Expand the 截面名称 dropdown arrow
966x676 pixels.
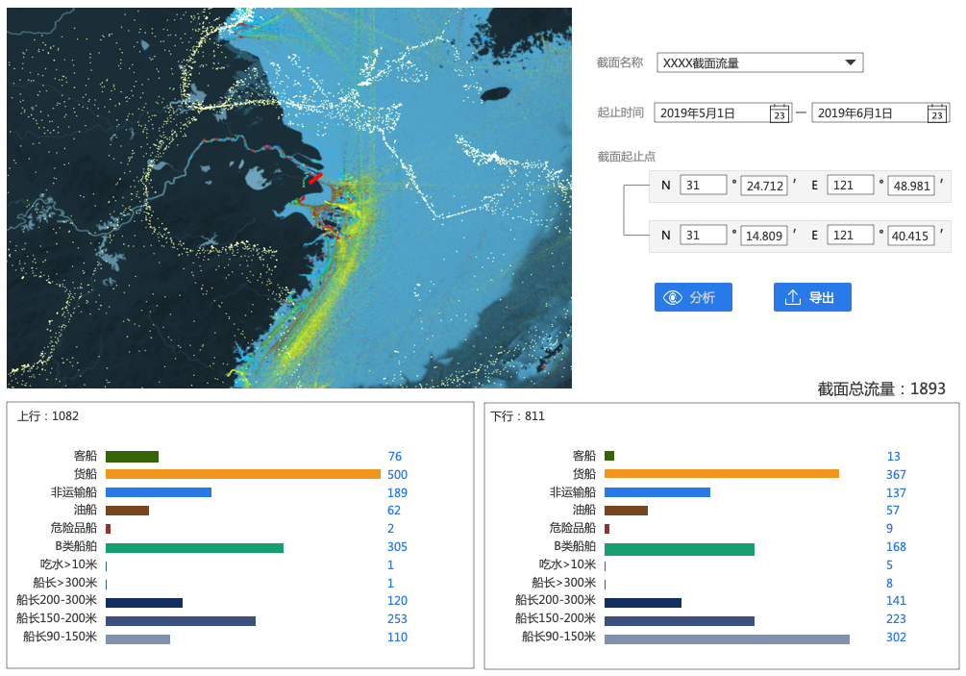click(x=850, y=63)
